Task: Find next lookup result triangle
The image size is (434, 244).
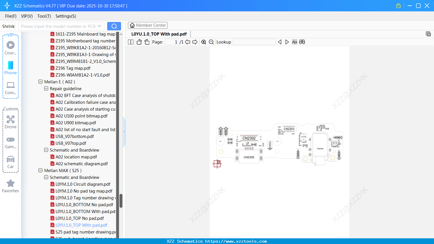Action: click(x=287, y=42)
